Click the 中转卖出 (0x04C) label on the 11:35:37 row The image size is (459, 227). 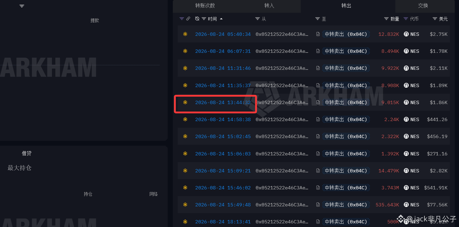point(346,86)
